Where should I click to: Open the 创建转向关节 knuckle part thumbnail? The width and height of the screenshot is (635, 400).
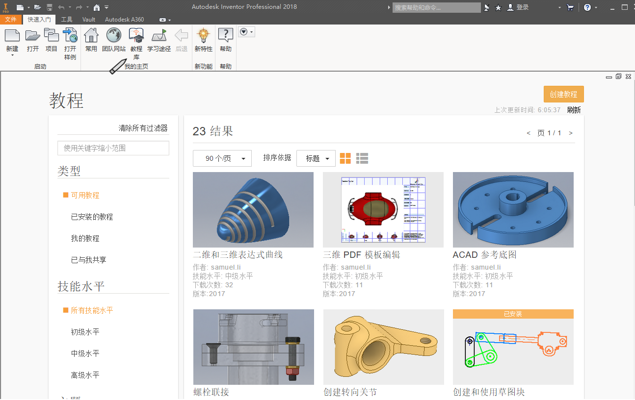[384, 347]
